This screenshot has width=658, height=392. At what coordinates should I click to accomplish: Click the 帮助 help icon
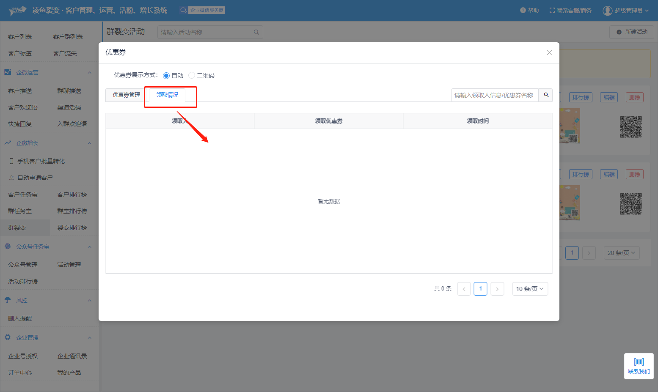[x=523, y=11]
